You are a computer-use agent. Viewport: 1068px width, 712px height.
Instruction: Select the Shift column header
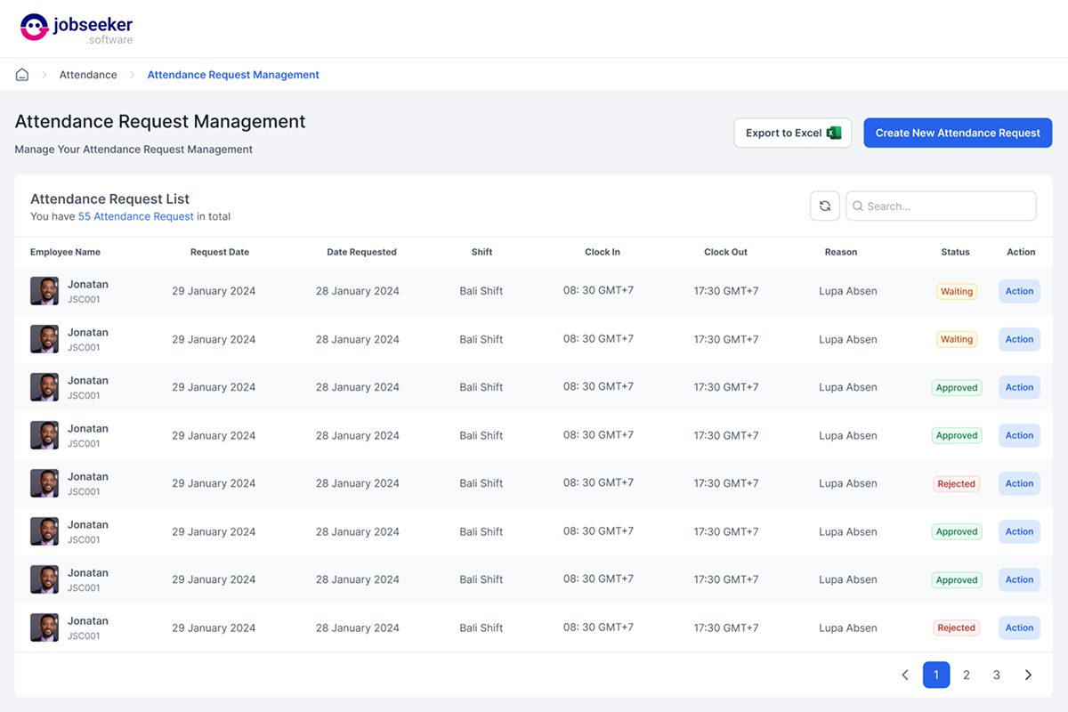coord(481,252)
